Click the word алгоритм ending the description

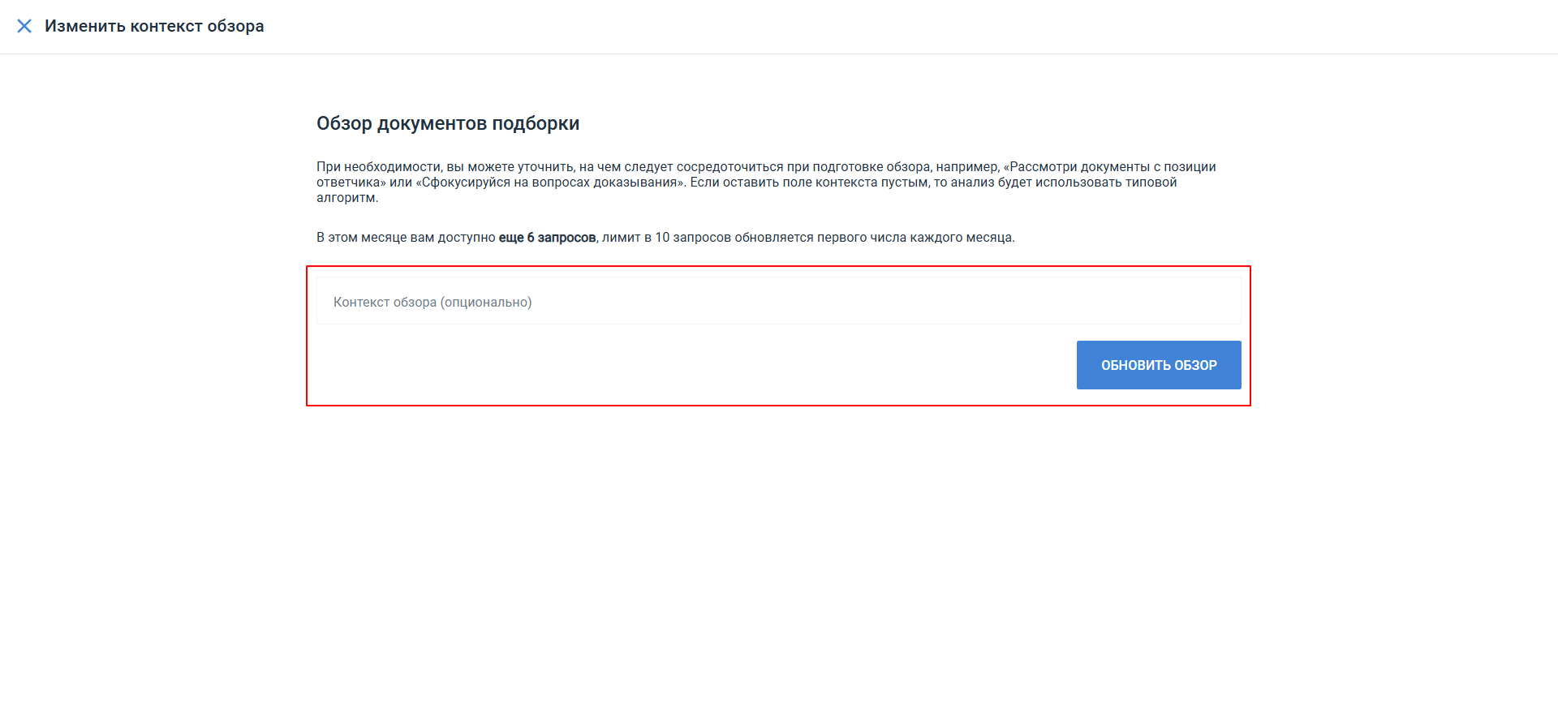coord(346,198)
